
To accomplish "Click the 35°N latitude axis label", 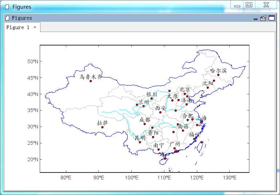I will point(33,110).
